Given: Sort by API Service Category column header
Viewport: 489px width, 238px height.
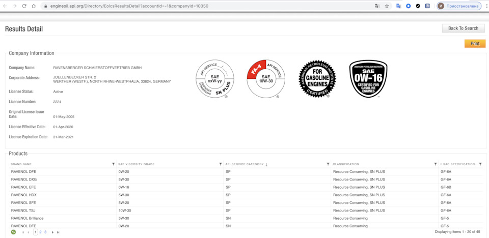Looking at the screenshot, I should 244,164.
